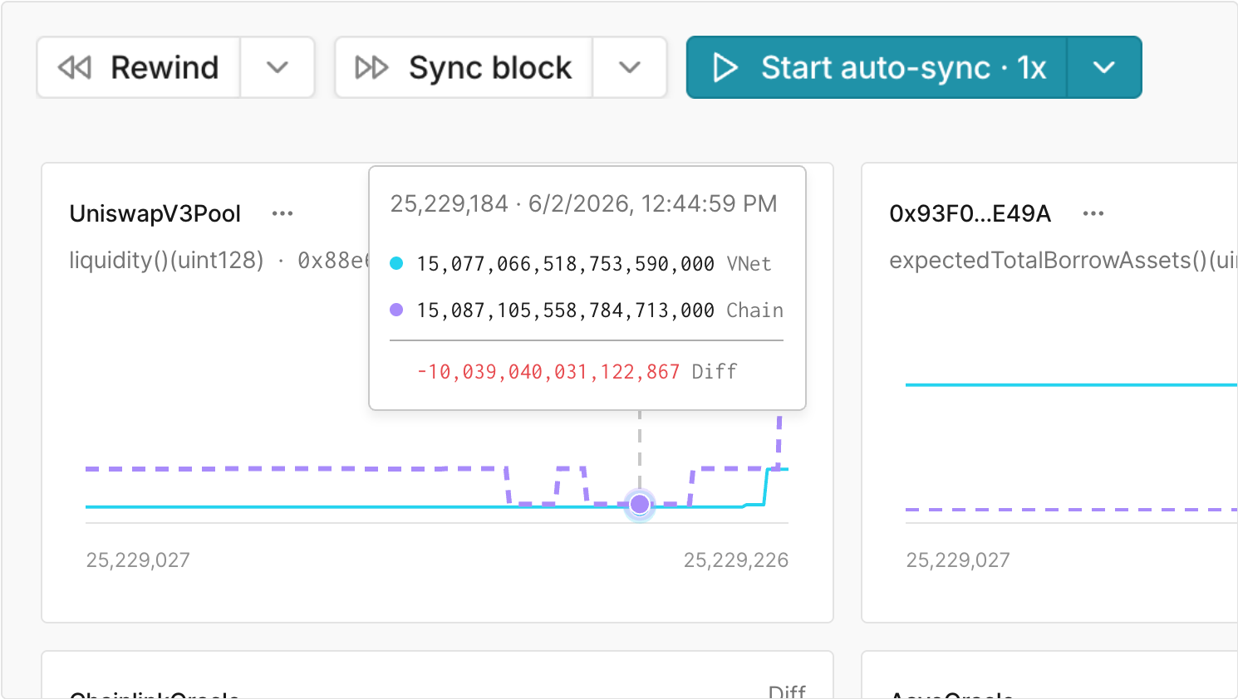1238x699 pixels.
Task: Click the dashed purple Chain line in 0x93F0...E49A chart
Action: pos(1071,510)
